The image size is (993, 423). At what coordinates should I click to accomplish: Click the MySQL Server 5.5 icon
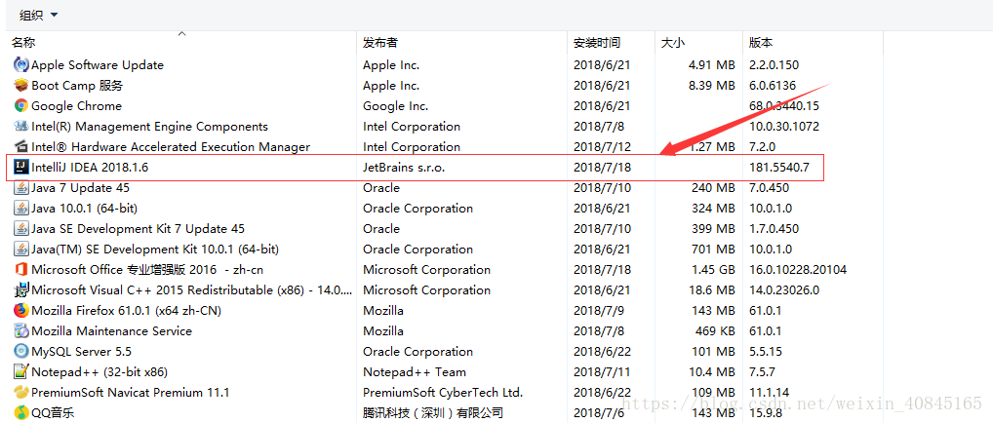pyautogui.click(x=20, y=352)
